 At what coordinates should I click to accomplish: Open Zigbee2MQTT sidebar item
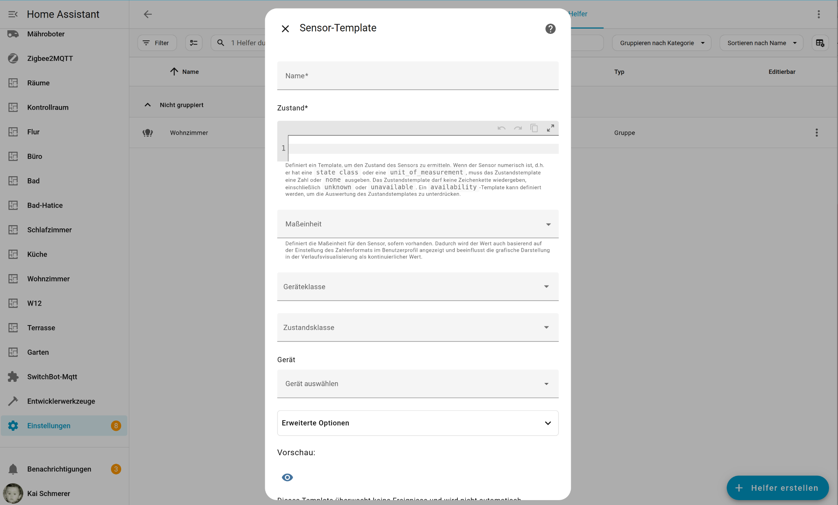[x=50, y=58]
